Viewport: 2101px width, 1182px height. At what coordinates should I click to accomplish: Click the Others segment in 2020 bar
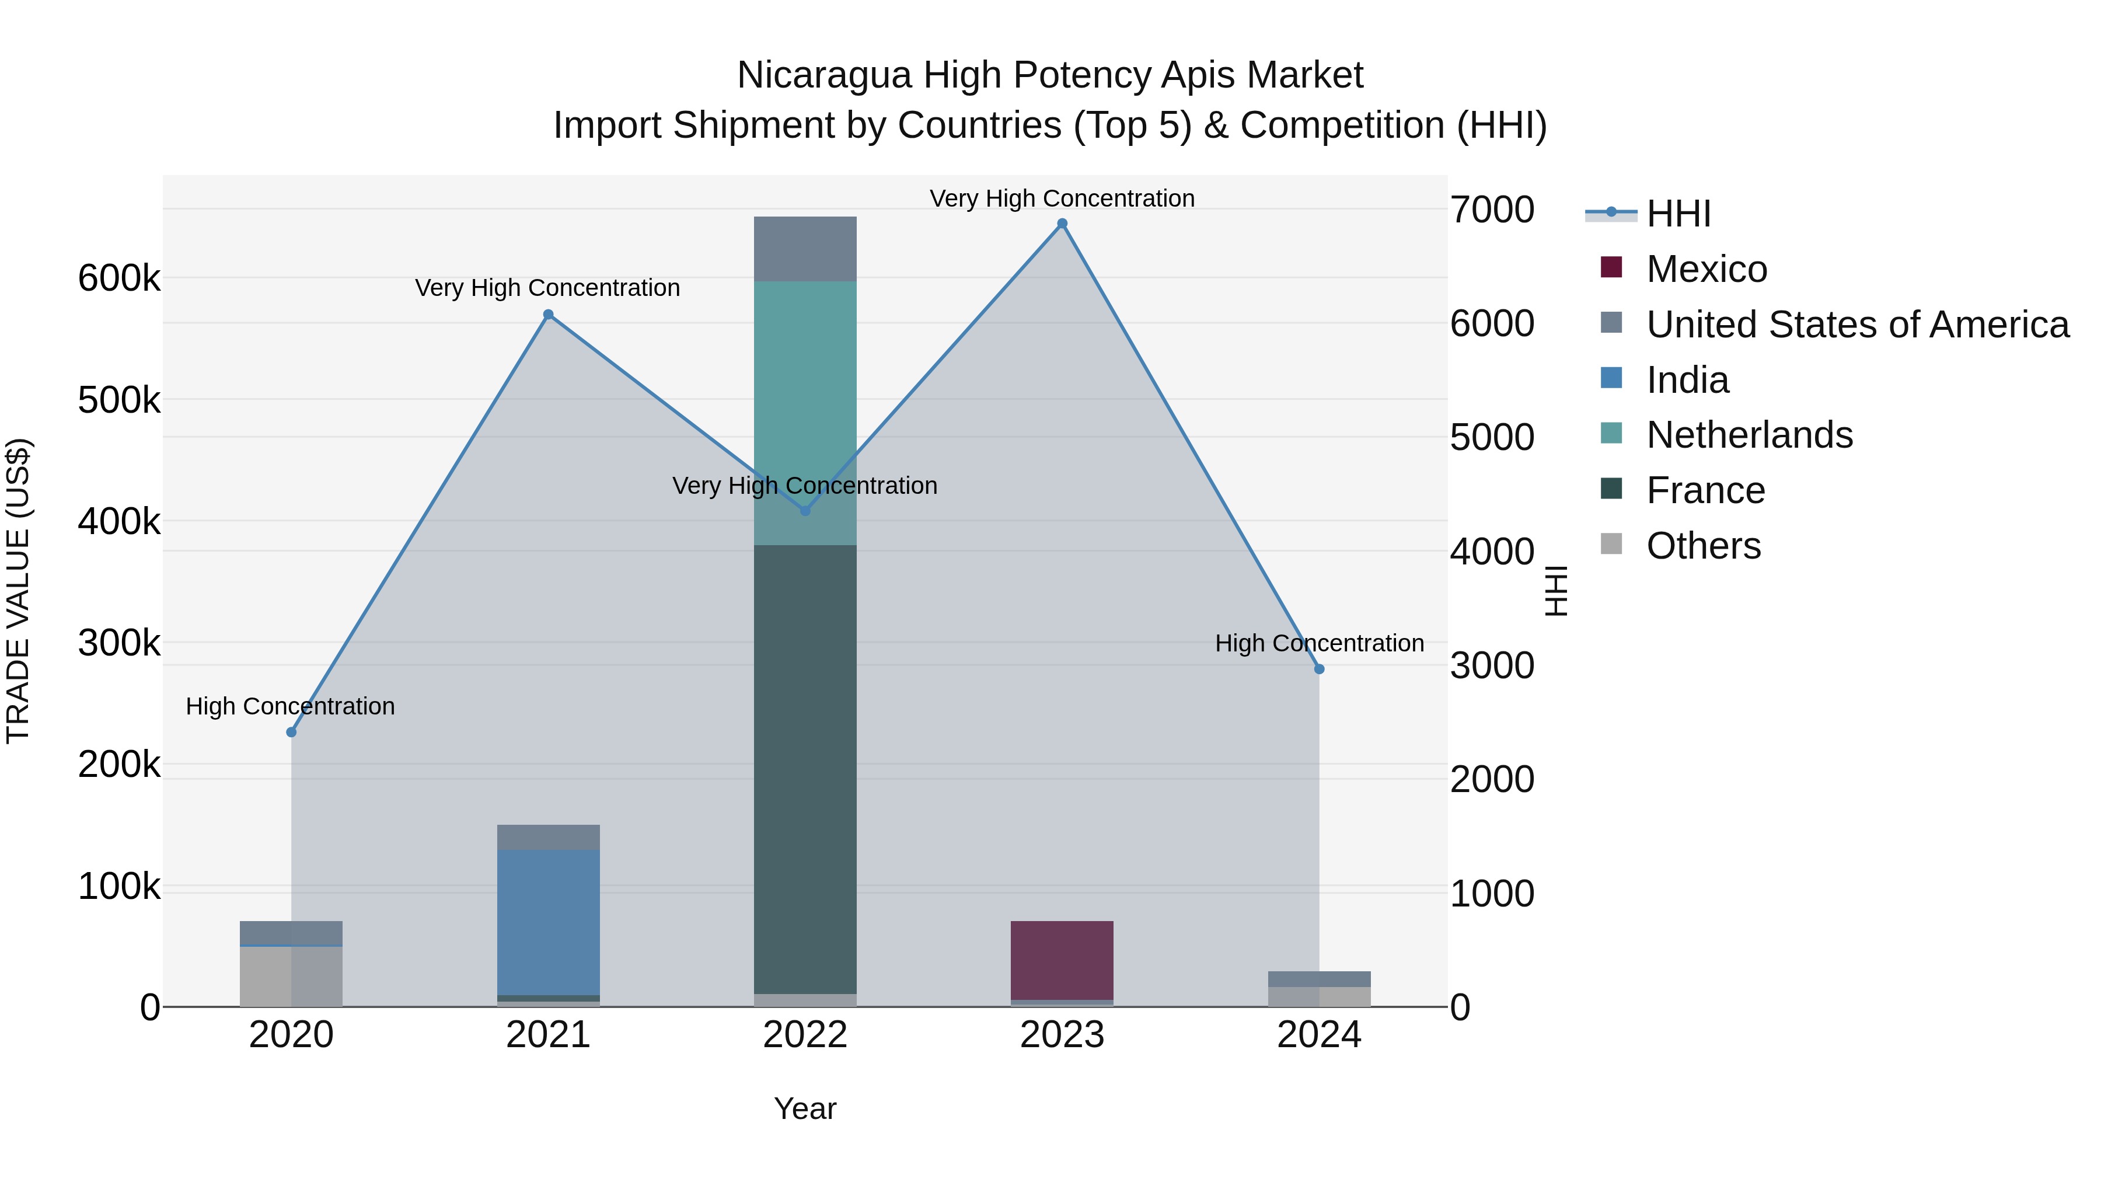pos(291,977)
